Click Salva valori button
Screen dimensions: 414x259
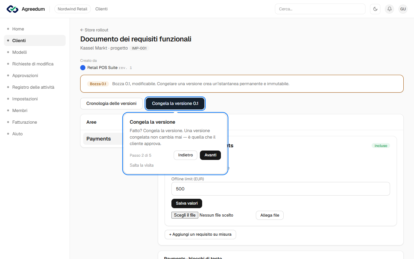(x=187, y=203)
